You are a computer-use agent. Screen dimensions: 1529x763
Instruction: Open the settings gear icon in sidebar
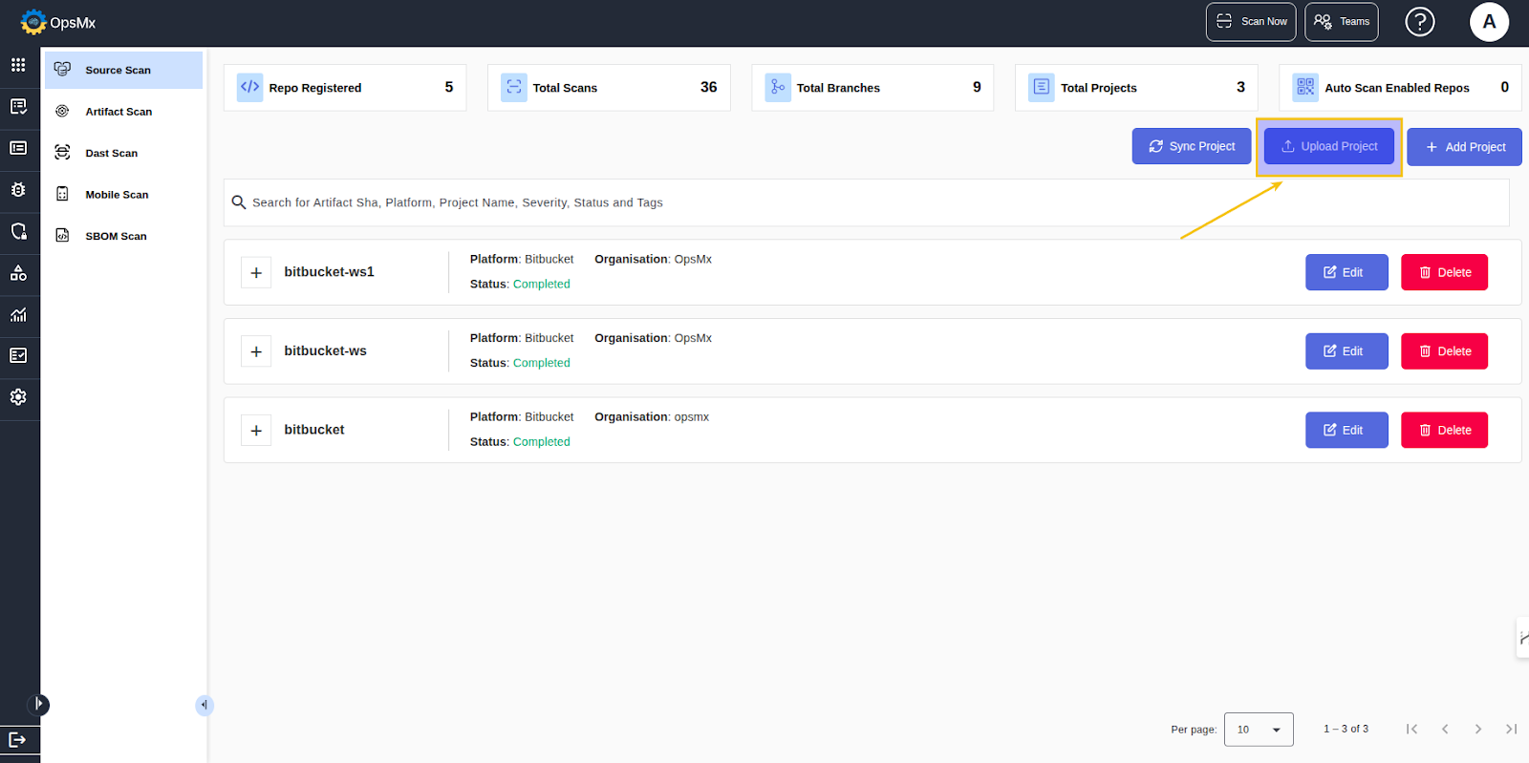pyautogui.click(x=18, y=397)
